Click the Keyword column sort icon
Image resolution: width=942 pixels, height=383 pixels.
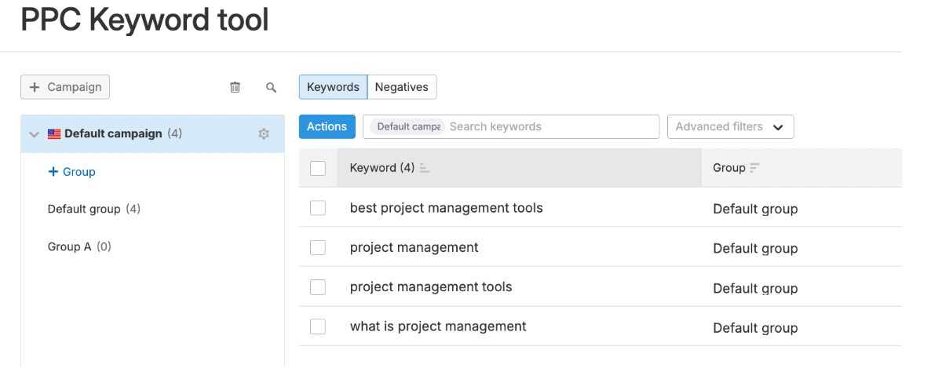click(425, 168)
